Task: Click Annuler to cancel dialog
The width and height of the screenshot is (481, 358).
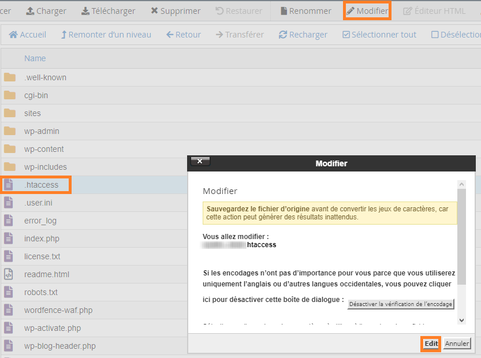Action: click(x=457, y=344)
